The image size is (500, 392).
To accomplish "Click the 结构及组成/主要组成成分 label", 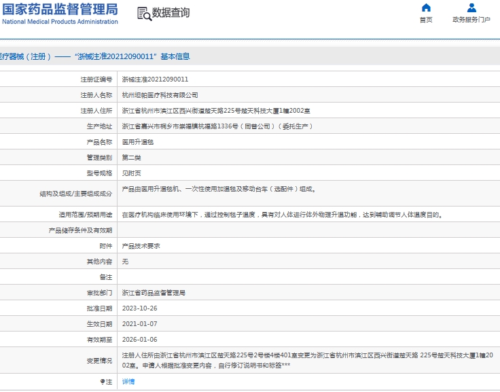I will [x=76, y=194].
